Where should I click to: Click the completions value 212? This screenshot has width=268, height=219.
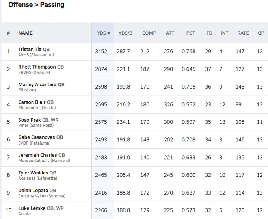click(145, 52)
